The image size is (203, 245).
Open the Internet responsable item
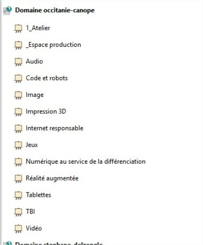(x=54, y=128)
